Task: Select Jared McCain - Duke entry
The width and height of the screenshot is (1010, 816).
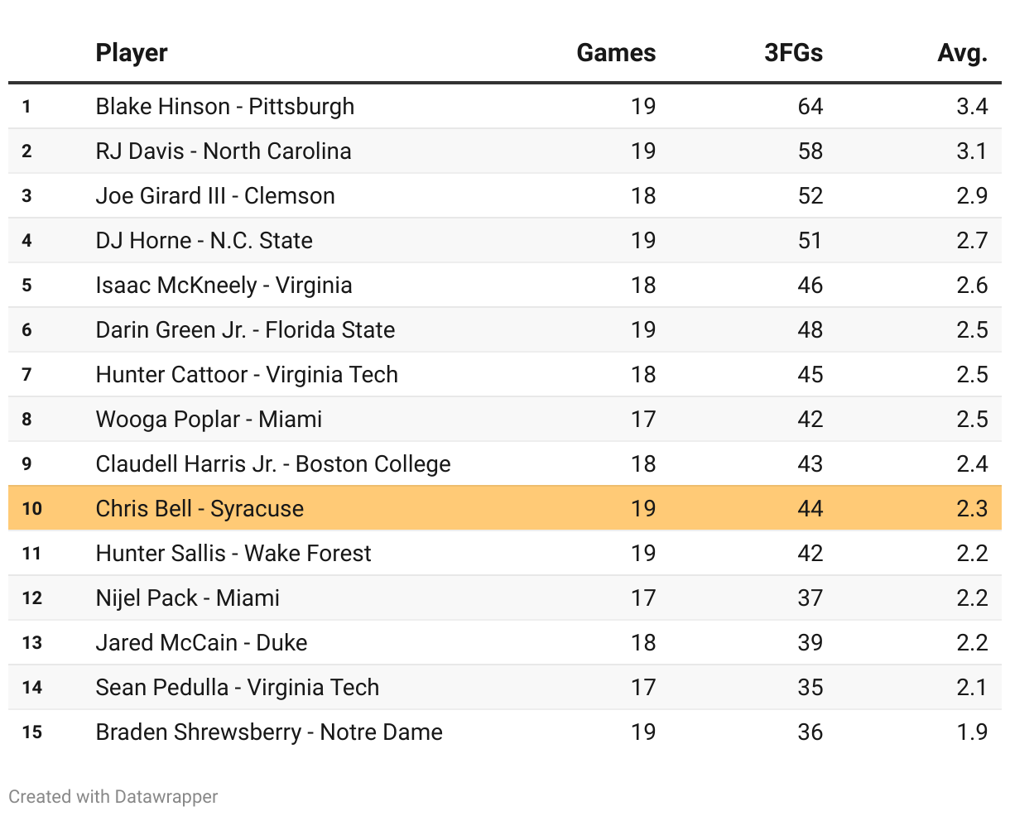Action: point(201,643)
